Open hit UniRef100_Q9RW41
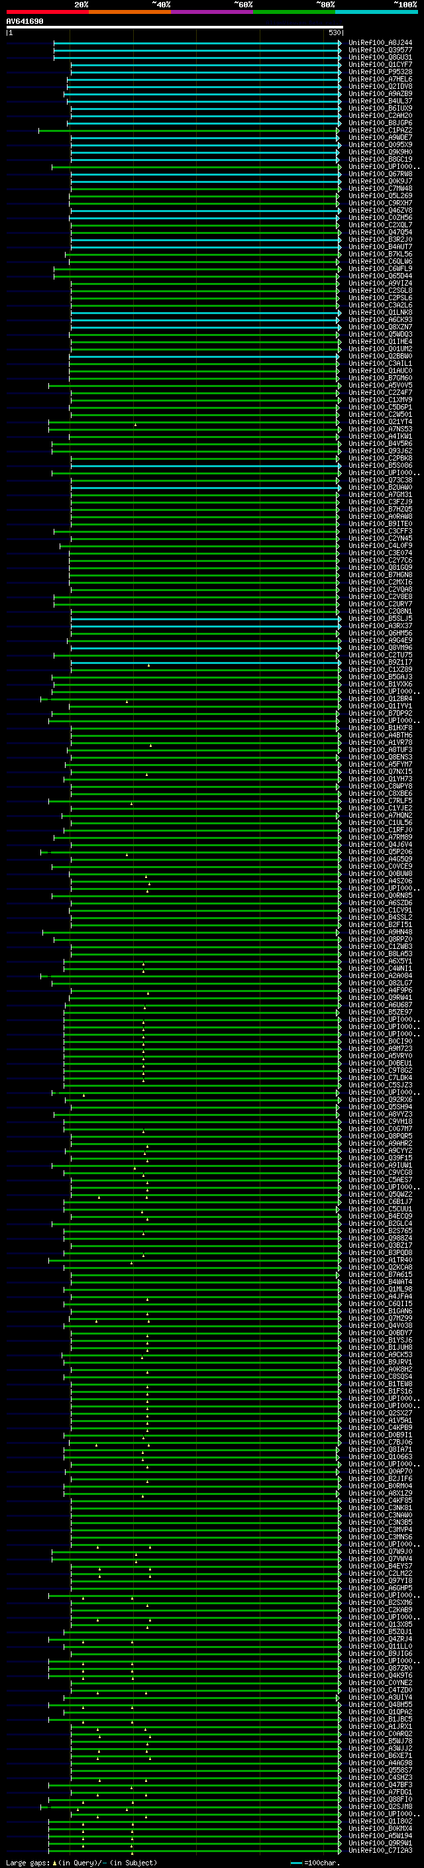 click(380, 998)
